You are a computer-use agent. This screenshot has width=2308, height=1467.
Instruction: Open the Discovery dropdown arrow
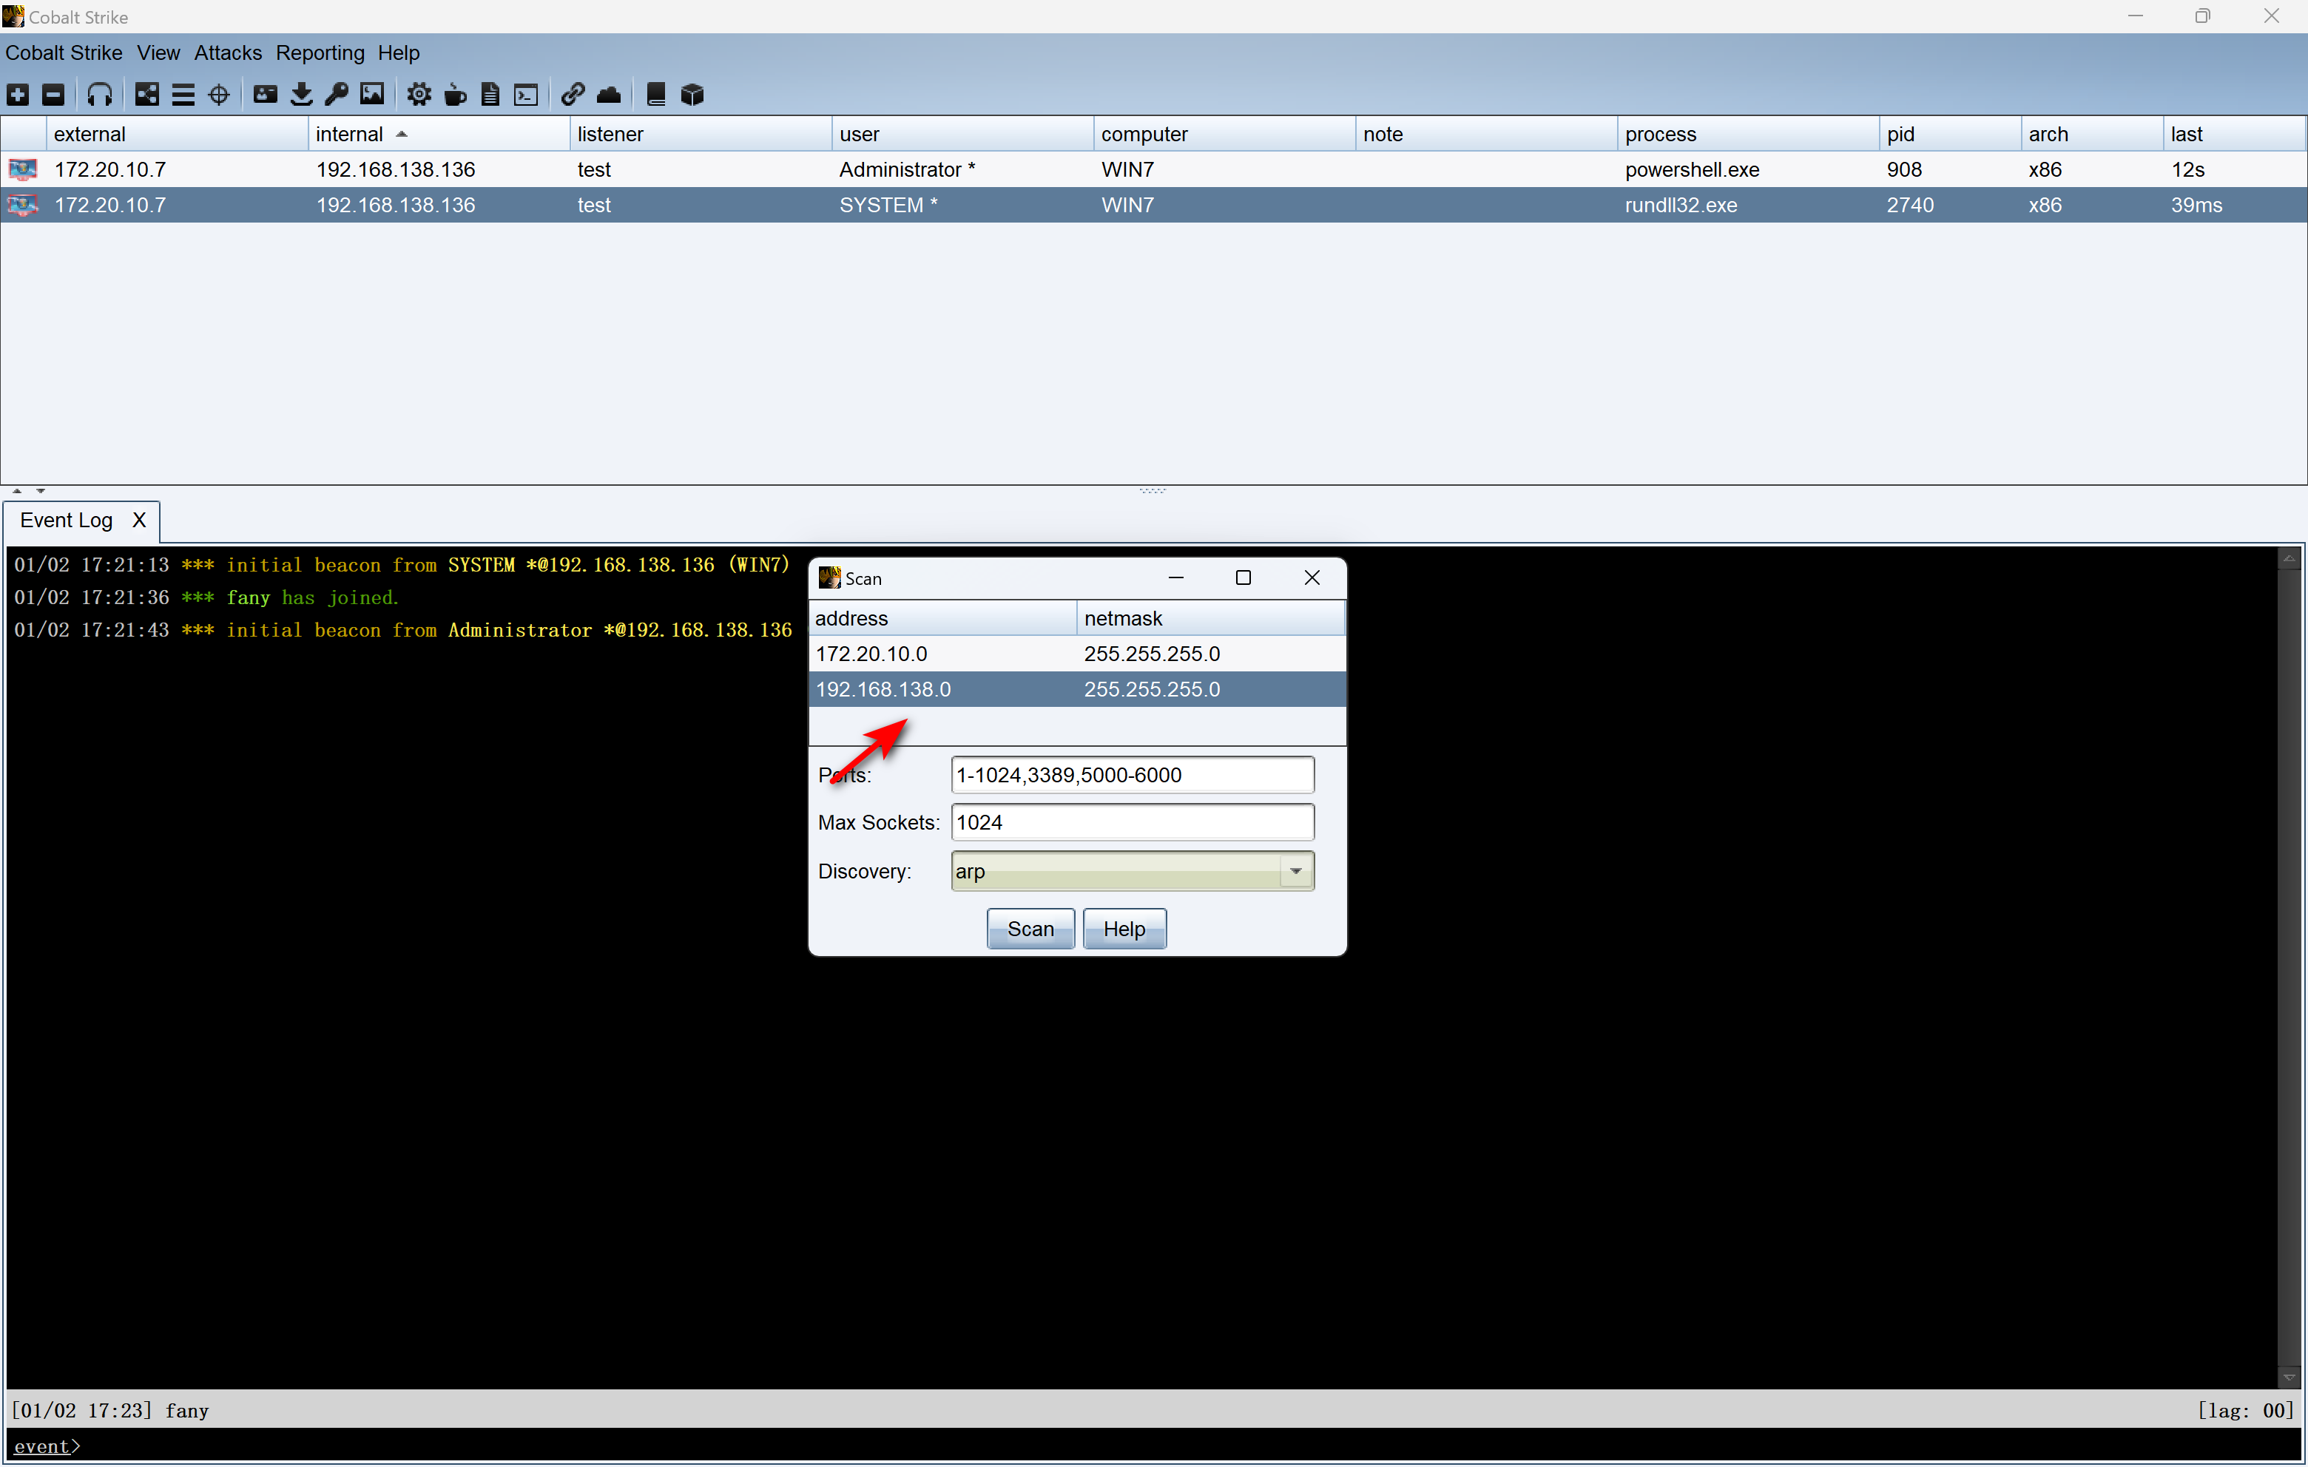pyautogui.click(x=1295, y=871)
